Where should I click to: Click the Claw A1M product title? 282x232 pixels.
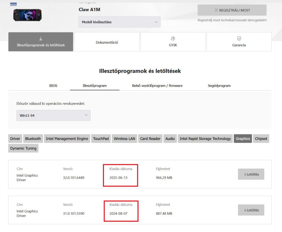pyautogui.click(x=90, y=10)
